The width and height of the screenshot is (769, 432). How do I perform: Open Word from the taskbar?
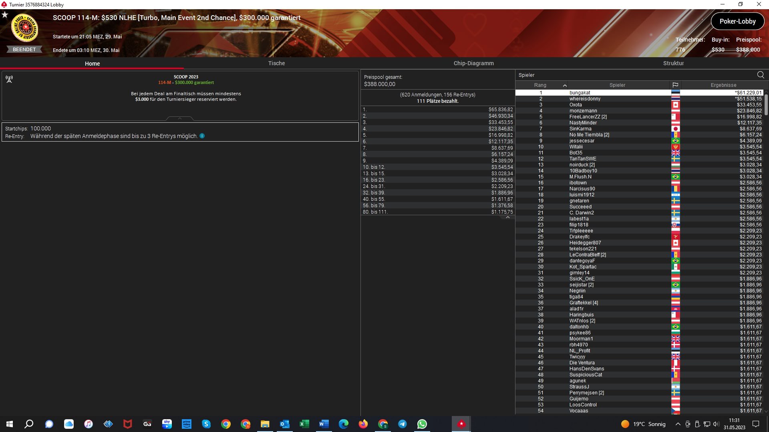pyautogui.click(x=324, y=424)
